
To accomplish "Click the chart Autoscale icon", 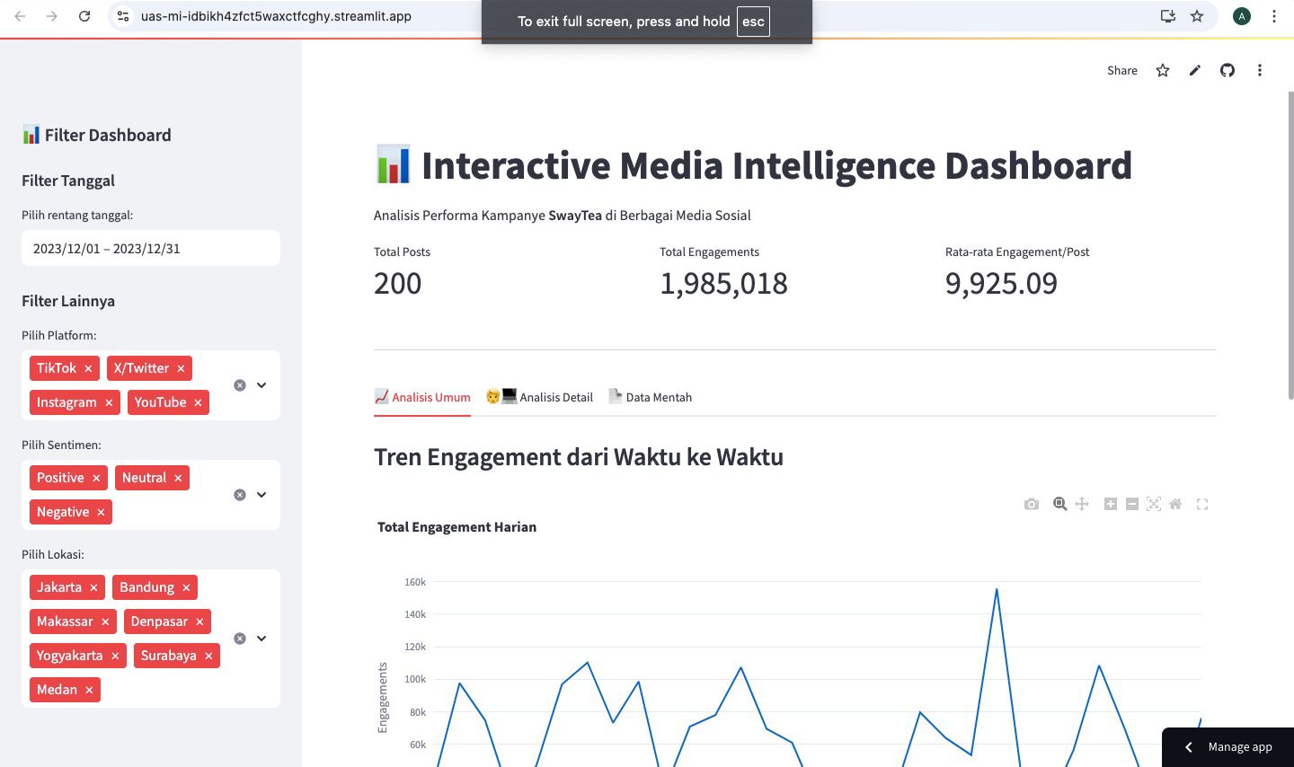I will click(1154, 505).
